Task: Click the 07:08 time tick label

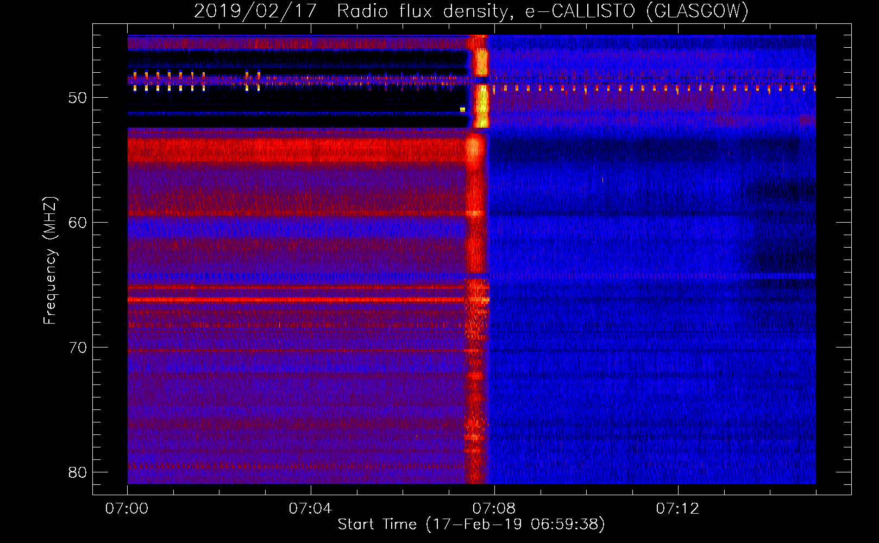Action: click(x=494, y=509)
